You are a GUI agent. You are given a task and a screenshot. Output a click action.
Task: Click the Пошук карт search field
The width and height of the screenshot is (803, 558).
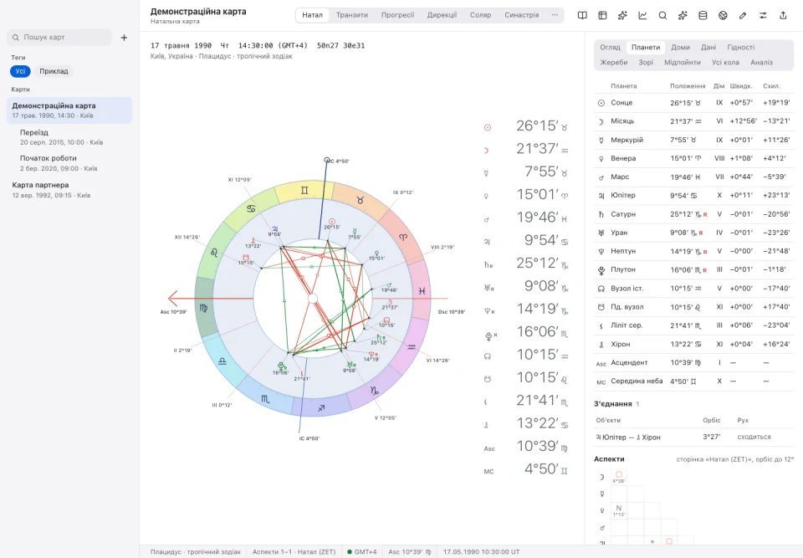pos(59,38)
